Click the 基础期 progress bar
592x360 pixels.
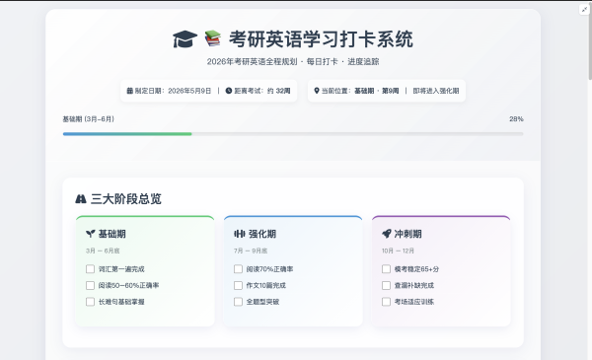coord(293,134)
